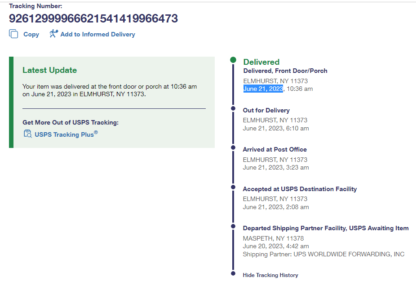Select the Accepted at USPS Destination Facility dot
Viewport: 416px width, 295px height.
pos(233,187)
